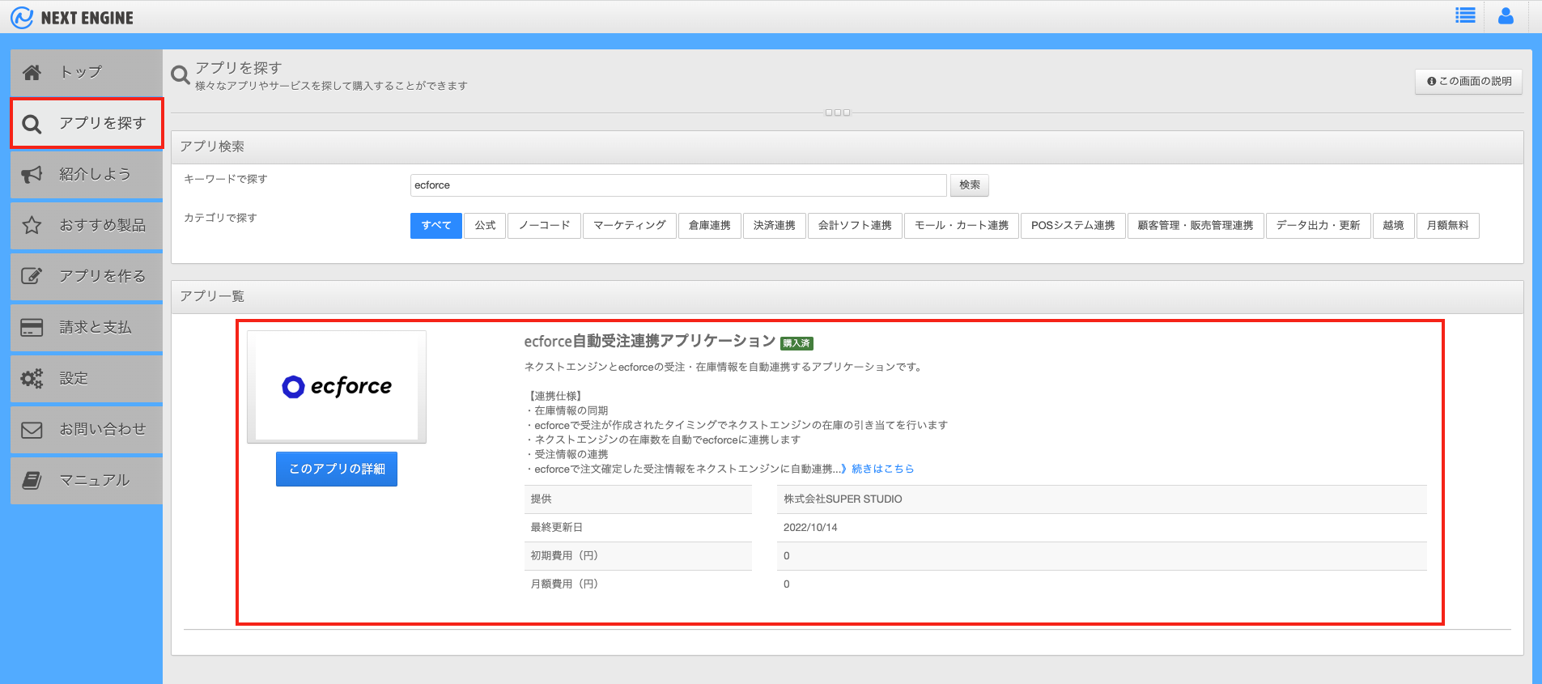Select the 会計ソフト連携 category filter
1542x684 pixels.
tap(855, 226)
